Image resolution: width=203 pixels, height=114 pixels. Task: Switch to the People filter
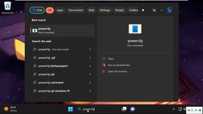click(x=119, y=10)
